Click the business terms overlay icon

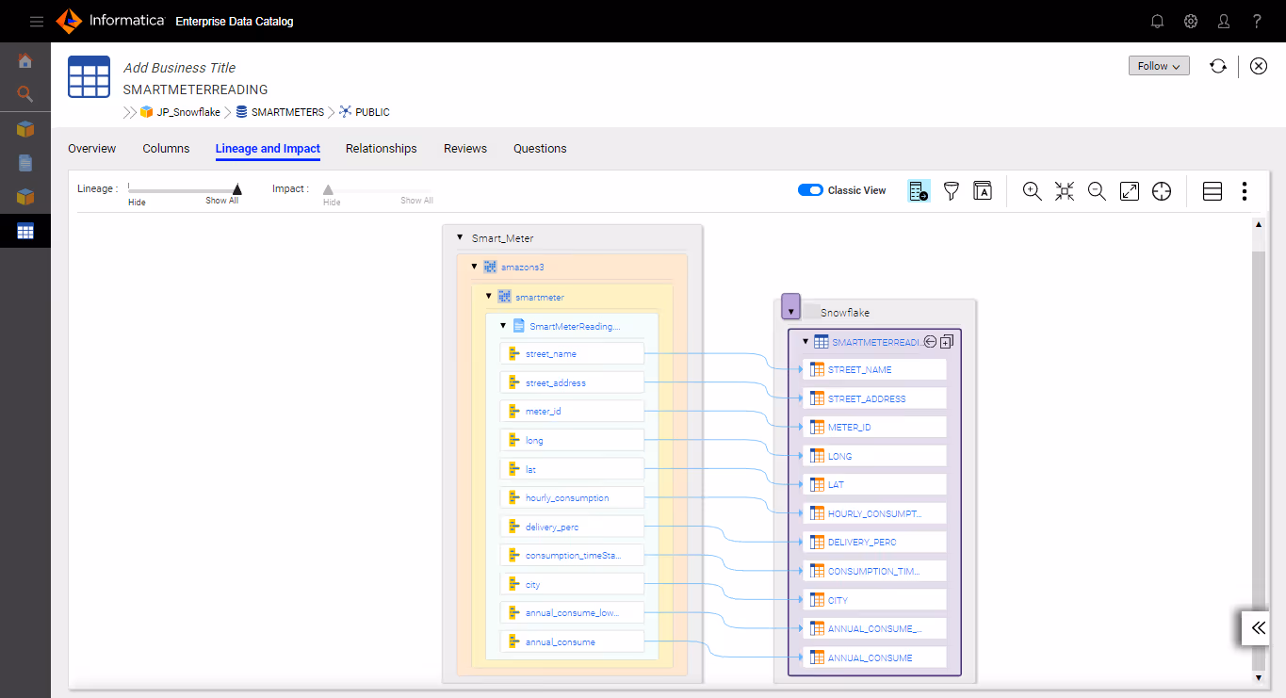(x=983, y=191)
